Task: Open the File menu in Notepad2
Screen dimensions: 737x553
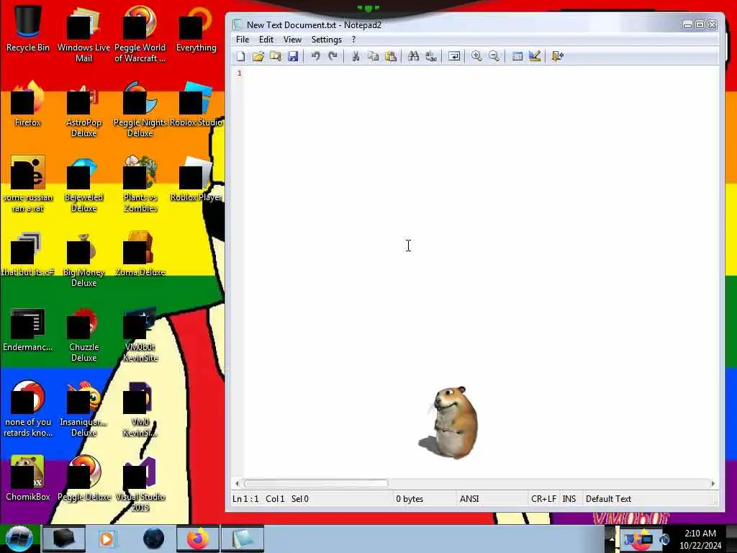Action: pyautogui.click(x=243, y=40)
